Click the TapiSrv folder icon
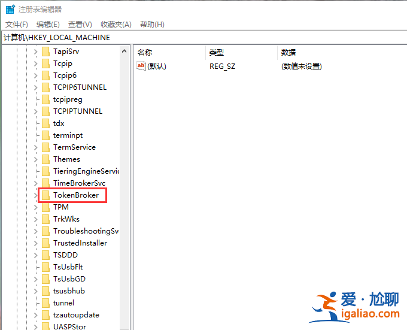Image resolution: width=407 pixels, height=330 pixels. [x=45, y=52]
